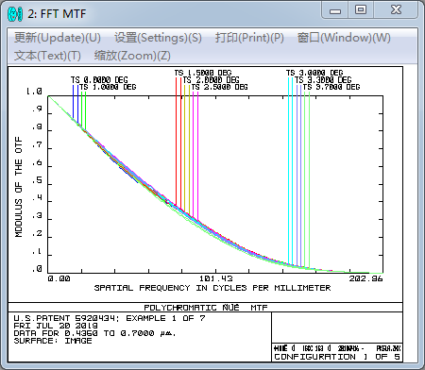Click the x-axis value 0.00
Viewport: 425px width, 370px height.
(59, 278)
